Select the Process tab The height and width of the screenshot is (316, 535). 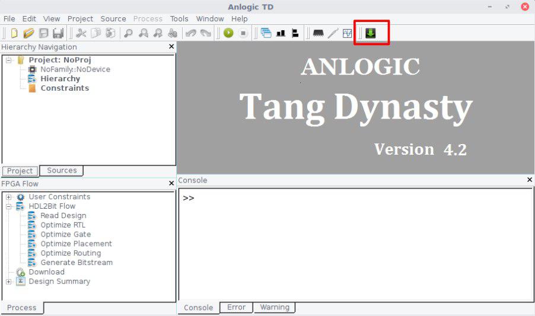pos(22,308)
